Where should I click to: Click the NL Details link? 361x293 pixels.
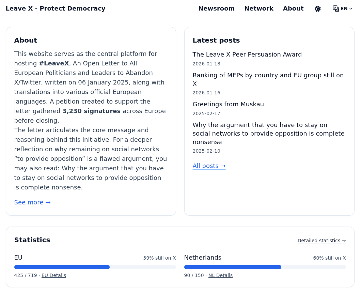(x=220, y=275)
